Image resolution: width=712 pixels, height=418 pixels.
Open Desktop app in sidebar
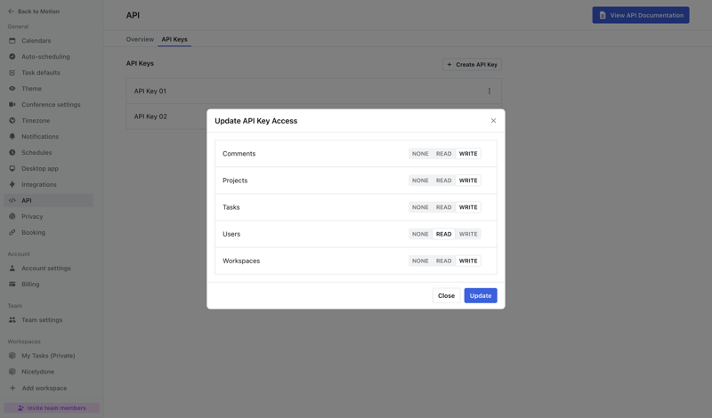pos(49,168)
